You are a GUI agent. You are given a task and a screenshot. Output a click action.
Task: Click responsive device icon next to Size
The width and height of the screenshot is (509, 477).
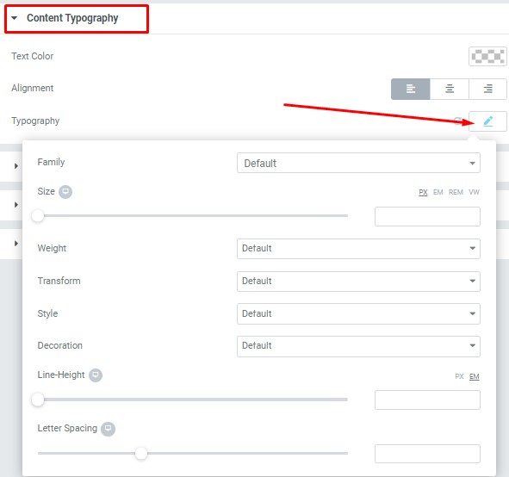click(x=65, y=192)
